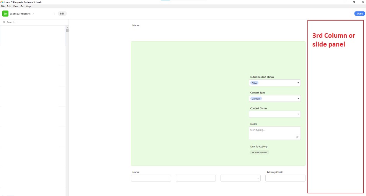Minimize the Leads & Prospects window
The width and height of the screenshot is (366, 196).
[345, 2]
